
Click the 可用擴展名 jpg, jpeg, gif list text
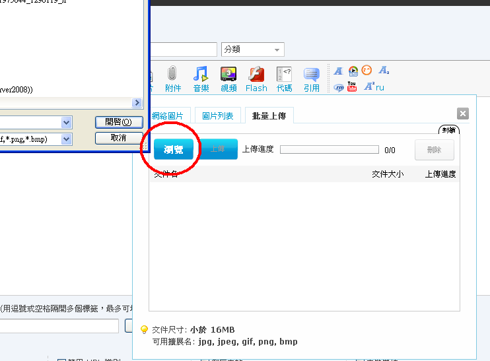[225, 342]
